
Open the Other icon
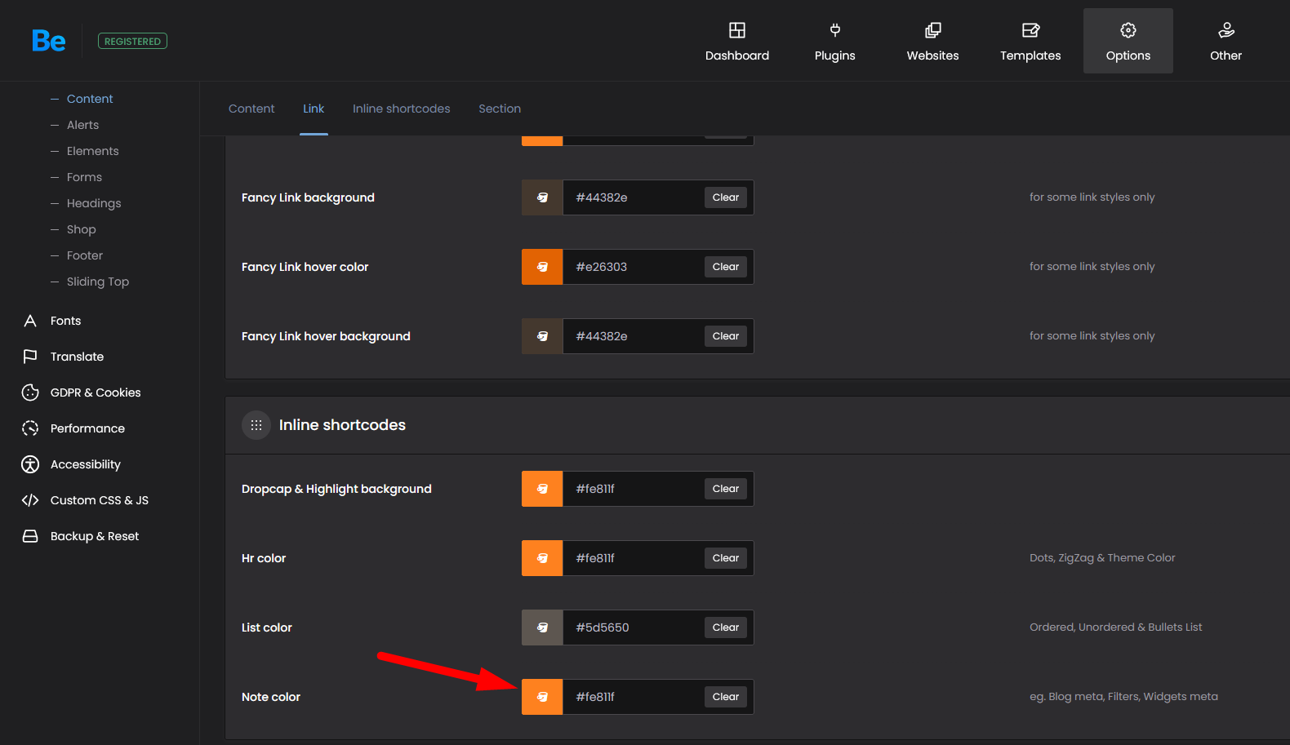1226,30
